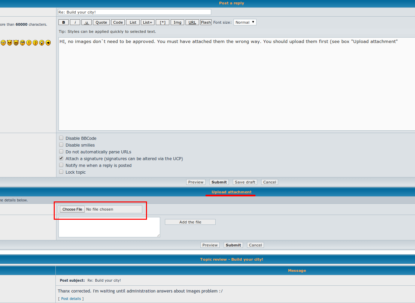415x303 pixels.
Task: Click the Img BBCode button
Action: [177, 22]
